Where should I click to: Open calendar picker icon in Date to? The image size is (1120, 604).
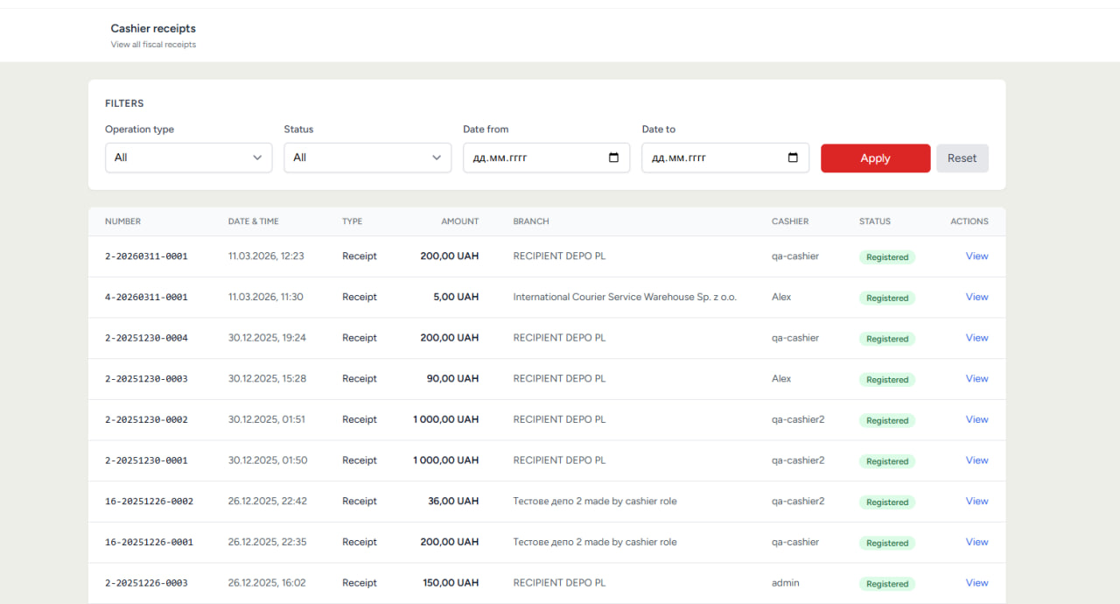click(x=793, y=158)
